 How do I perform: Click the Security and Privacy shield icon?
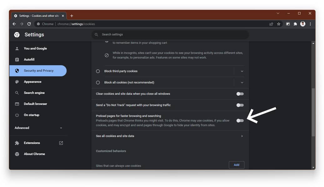17,71
